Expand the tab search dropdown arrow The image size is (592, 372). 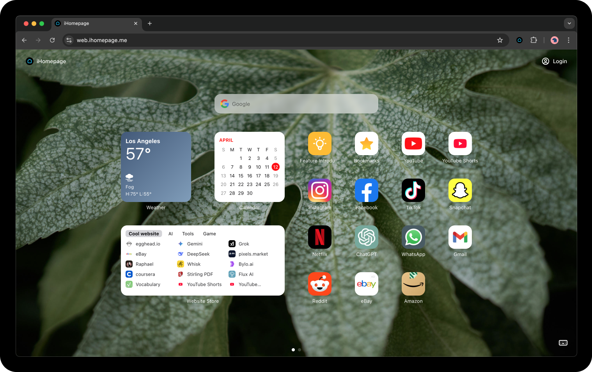click(569, 23)
